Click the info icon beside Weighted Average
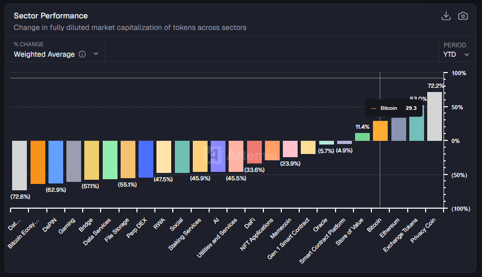This screenshot has height=277, width=482. (82, 54)
